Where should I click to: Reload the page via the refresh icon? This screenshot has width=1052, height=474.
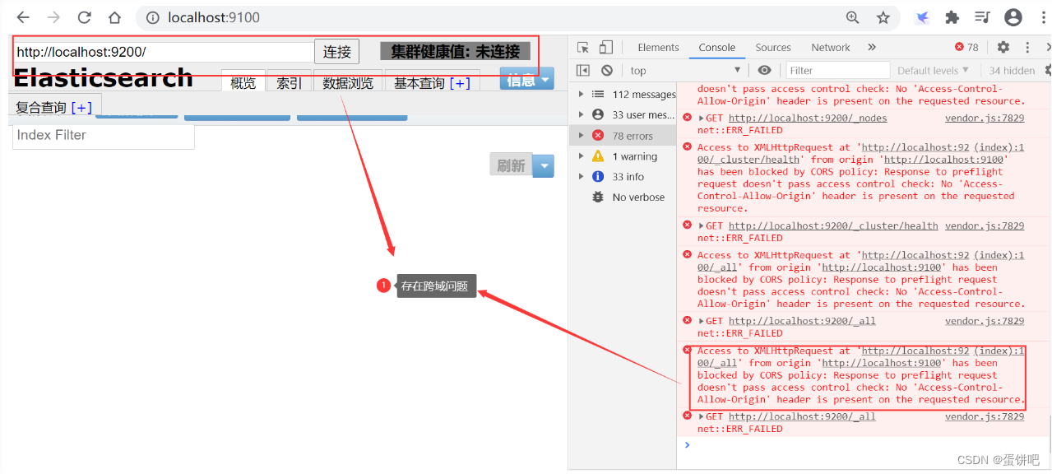click(85, 16)
